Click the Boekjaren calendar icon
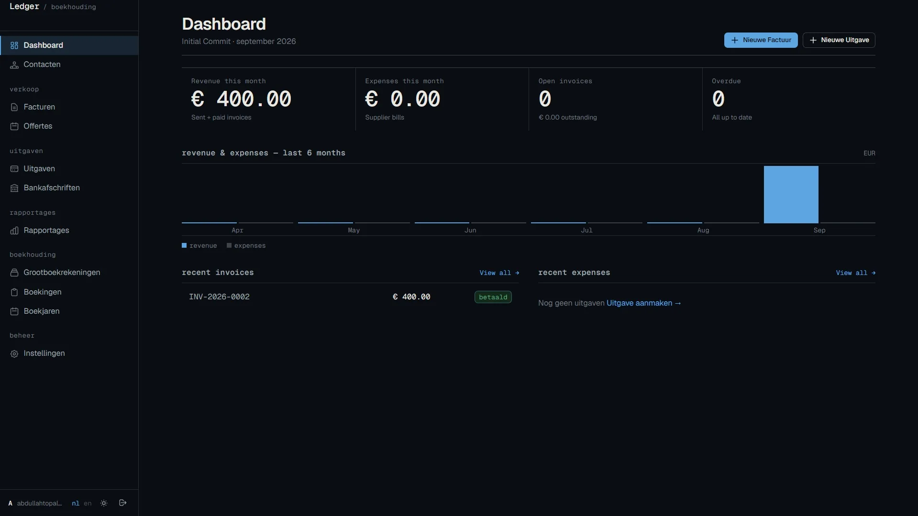 coord(14,311)
